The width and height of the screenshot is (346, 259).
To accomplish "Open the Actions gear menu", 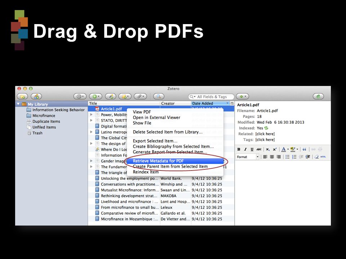I will coord(80,96).
